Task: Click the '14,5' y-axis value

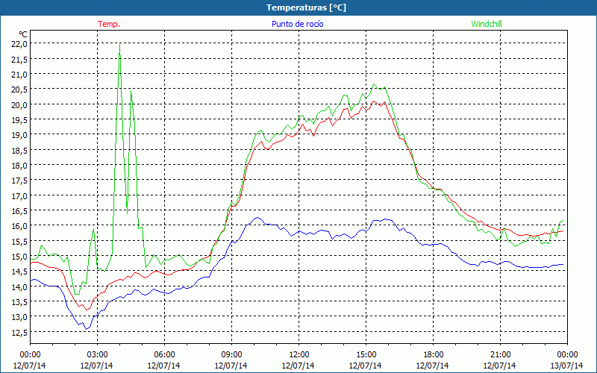Action: [19, 272]
